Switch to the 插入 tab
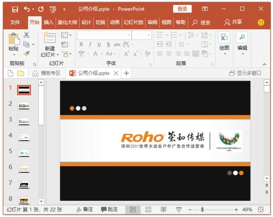Viewport: 273px width, 217px height. tap(48, 22)
